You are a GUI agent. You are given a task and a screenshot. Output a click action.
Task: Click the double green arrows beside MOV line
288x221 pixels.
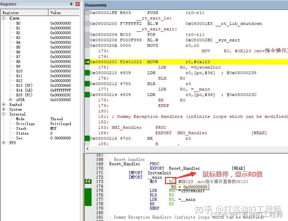(88, 181)
